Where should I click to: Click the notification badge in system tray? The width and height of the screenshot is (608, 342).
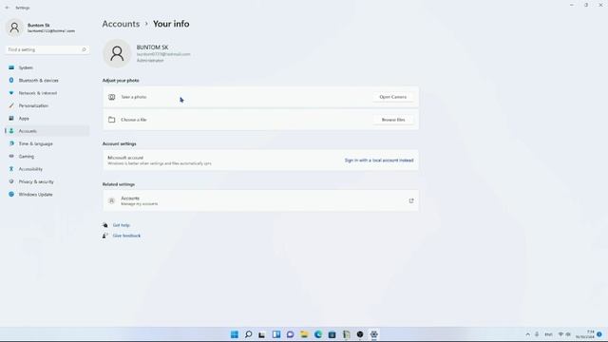(599, 334)
